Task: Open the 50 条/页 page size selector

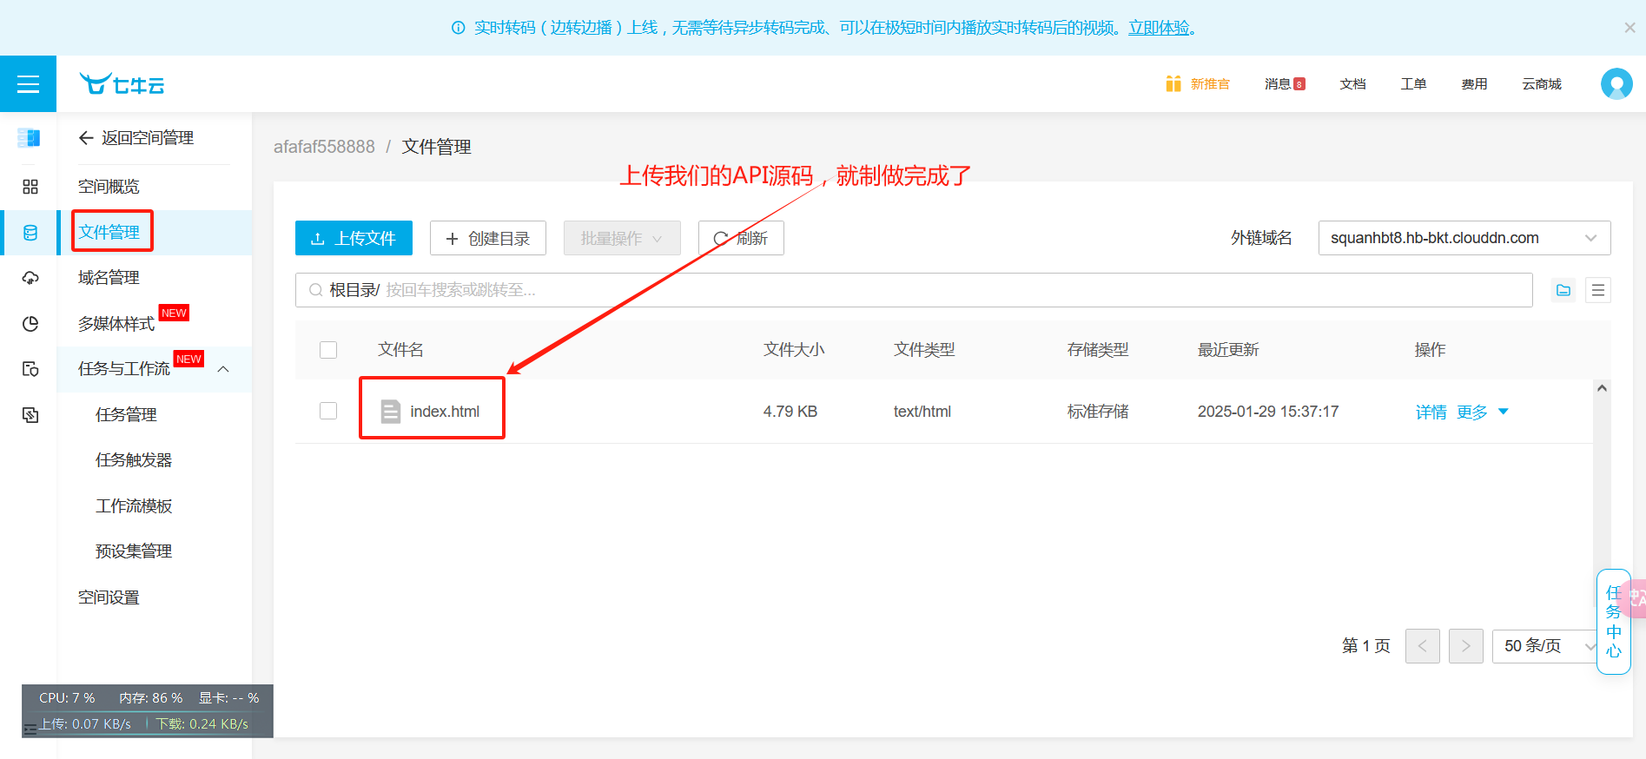Action: [1546, 645]
